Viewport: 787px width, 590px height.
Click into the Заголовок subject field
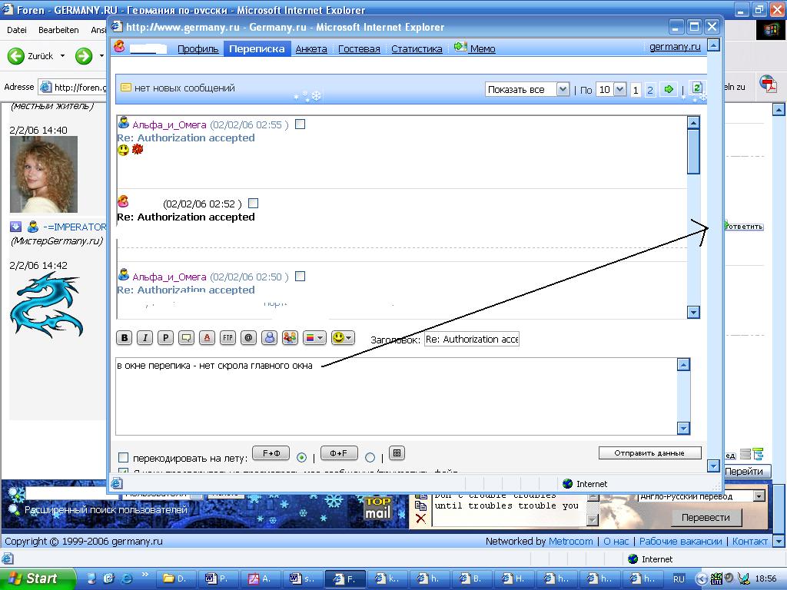pyautogui.click(x=472, y=339)
